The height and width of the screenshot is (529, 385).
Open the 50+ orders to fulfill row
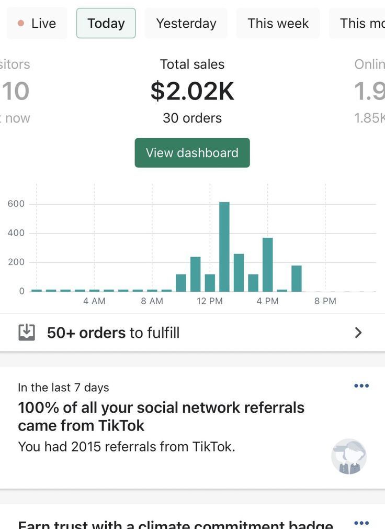tap(113, 333)
